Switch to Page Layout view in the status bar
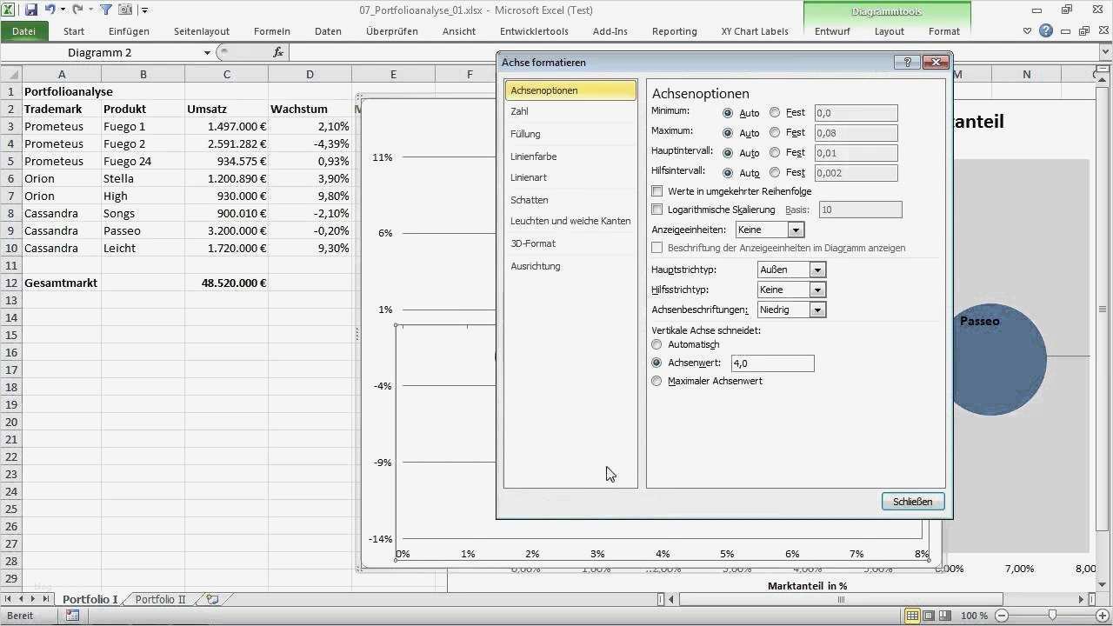The image size is (1113, 626). tap(930, 616)
